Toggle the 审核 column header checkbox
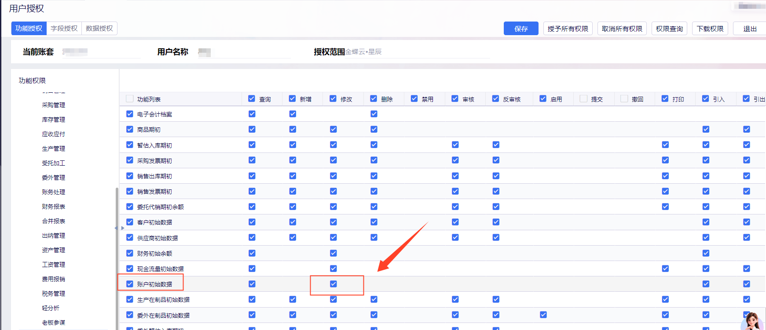766x330 pixels. (x=455, y=99)
